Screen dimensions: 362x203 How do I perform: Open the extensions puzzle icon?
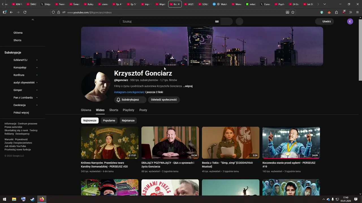click(x=336, y=12)
